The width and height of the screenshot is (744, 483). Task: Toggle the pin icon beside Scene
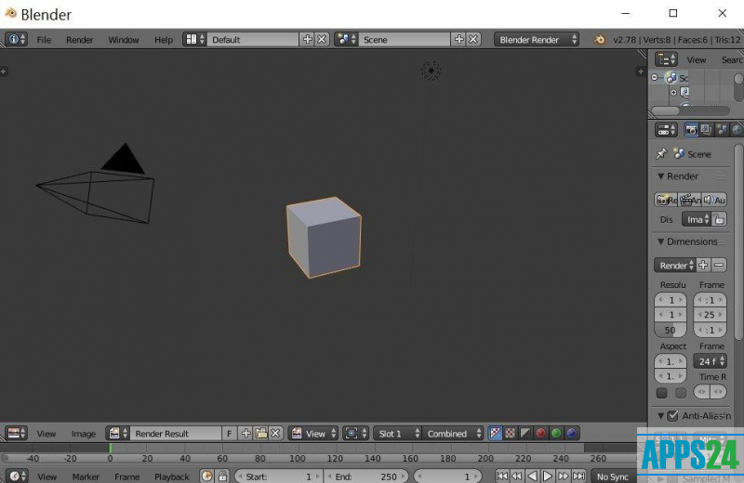pyautogui.click(x=661, y=153)
